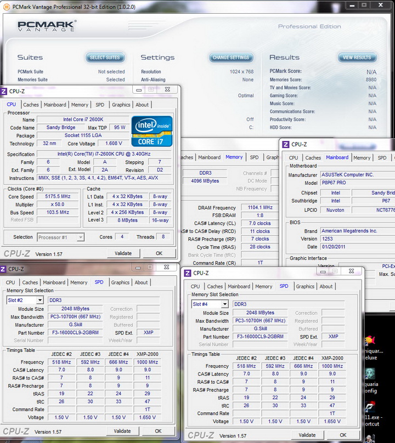The height and width of the screenshot is (443, 395).
Task: Click the CPU-Z icon in the top-left CPU window
Action: tap(4, 91)
